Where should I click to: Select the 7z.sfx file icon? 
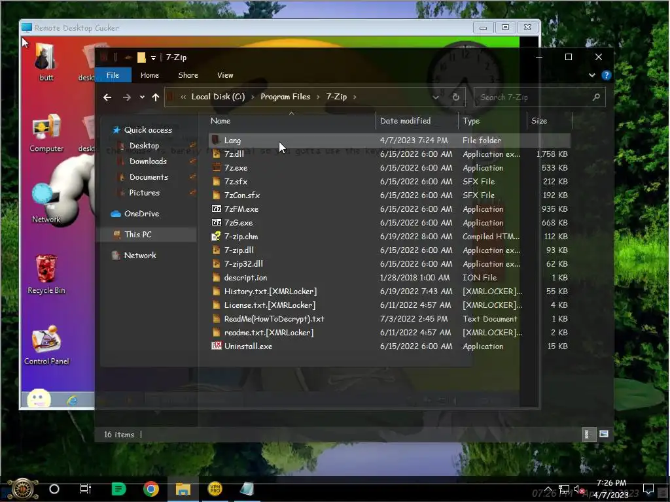pyautogui.click(x=216, y=182)
